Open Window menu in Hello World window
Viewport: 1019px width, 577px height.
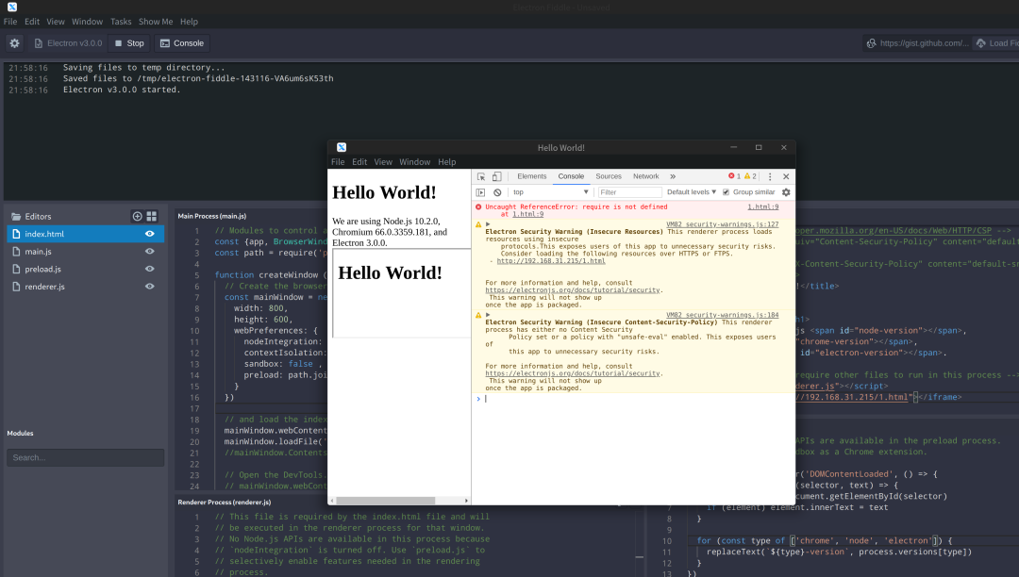tap(414, 161)
